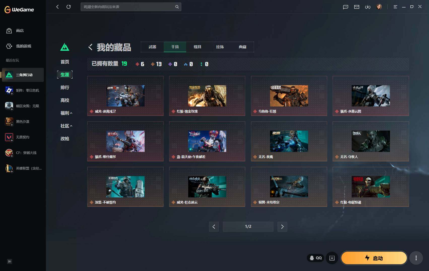Launch the game with 启动
The image size is (429, 271).
pos(374,258)
